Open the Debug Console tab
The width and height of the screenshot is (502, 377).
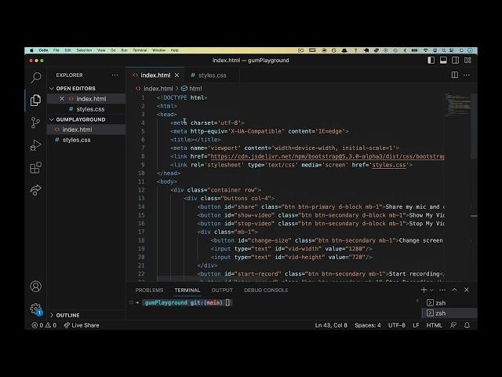(266, 290)
